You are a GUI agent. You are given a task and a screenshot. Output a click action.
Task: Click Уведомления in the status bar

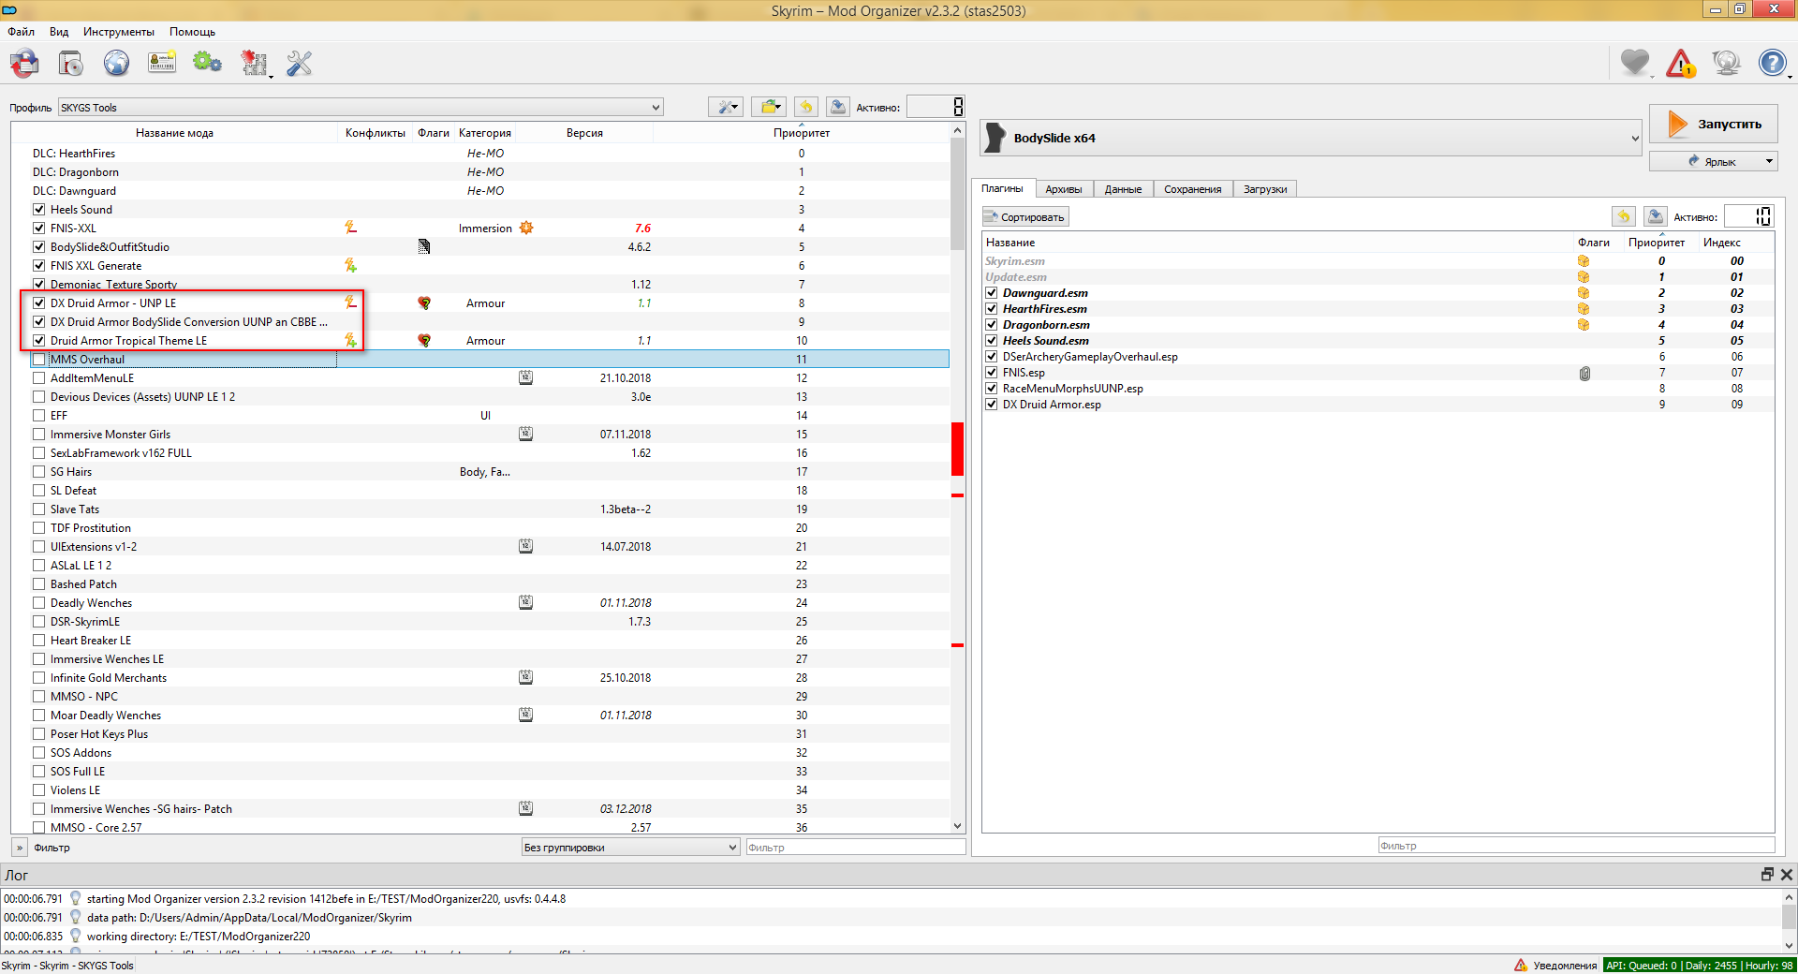(x=1565, y=966)
